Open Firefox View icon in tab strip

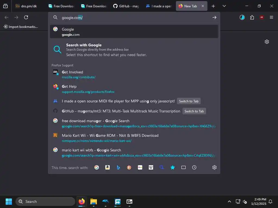pos(5,6)
